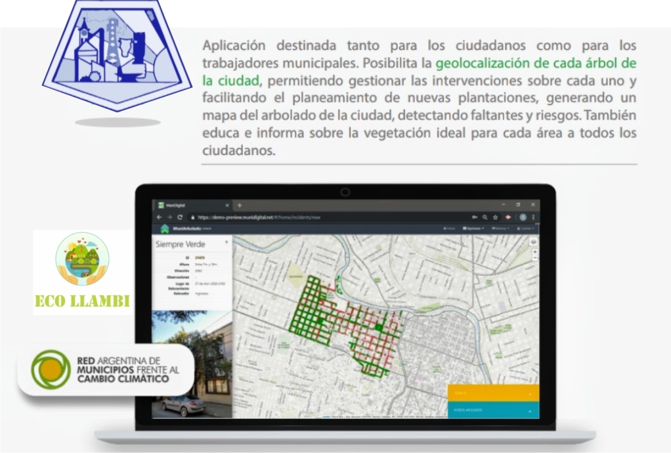Viewport: 671px width, 453px height.
Task: Click the Leaflet attribution link on map
Action: [x=326, y=417]
